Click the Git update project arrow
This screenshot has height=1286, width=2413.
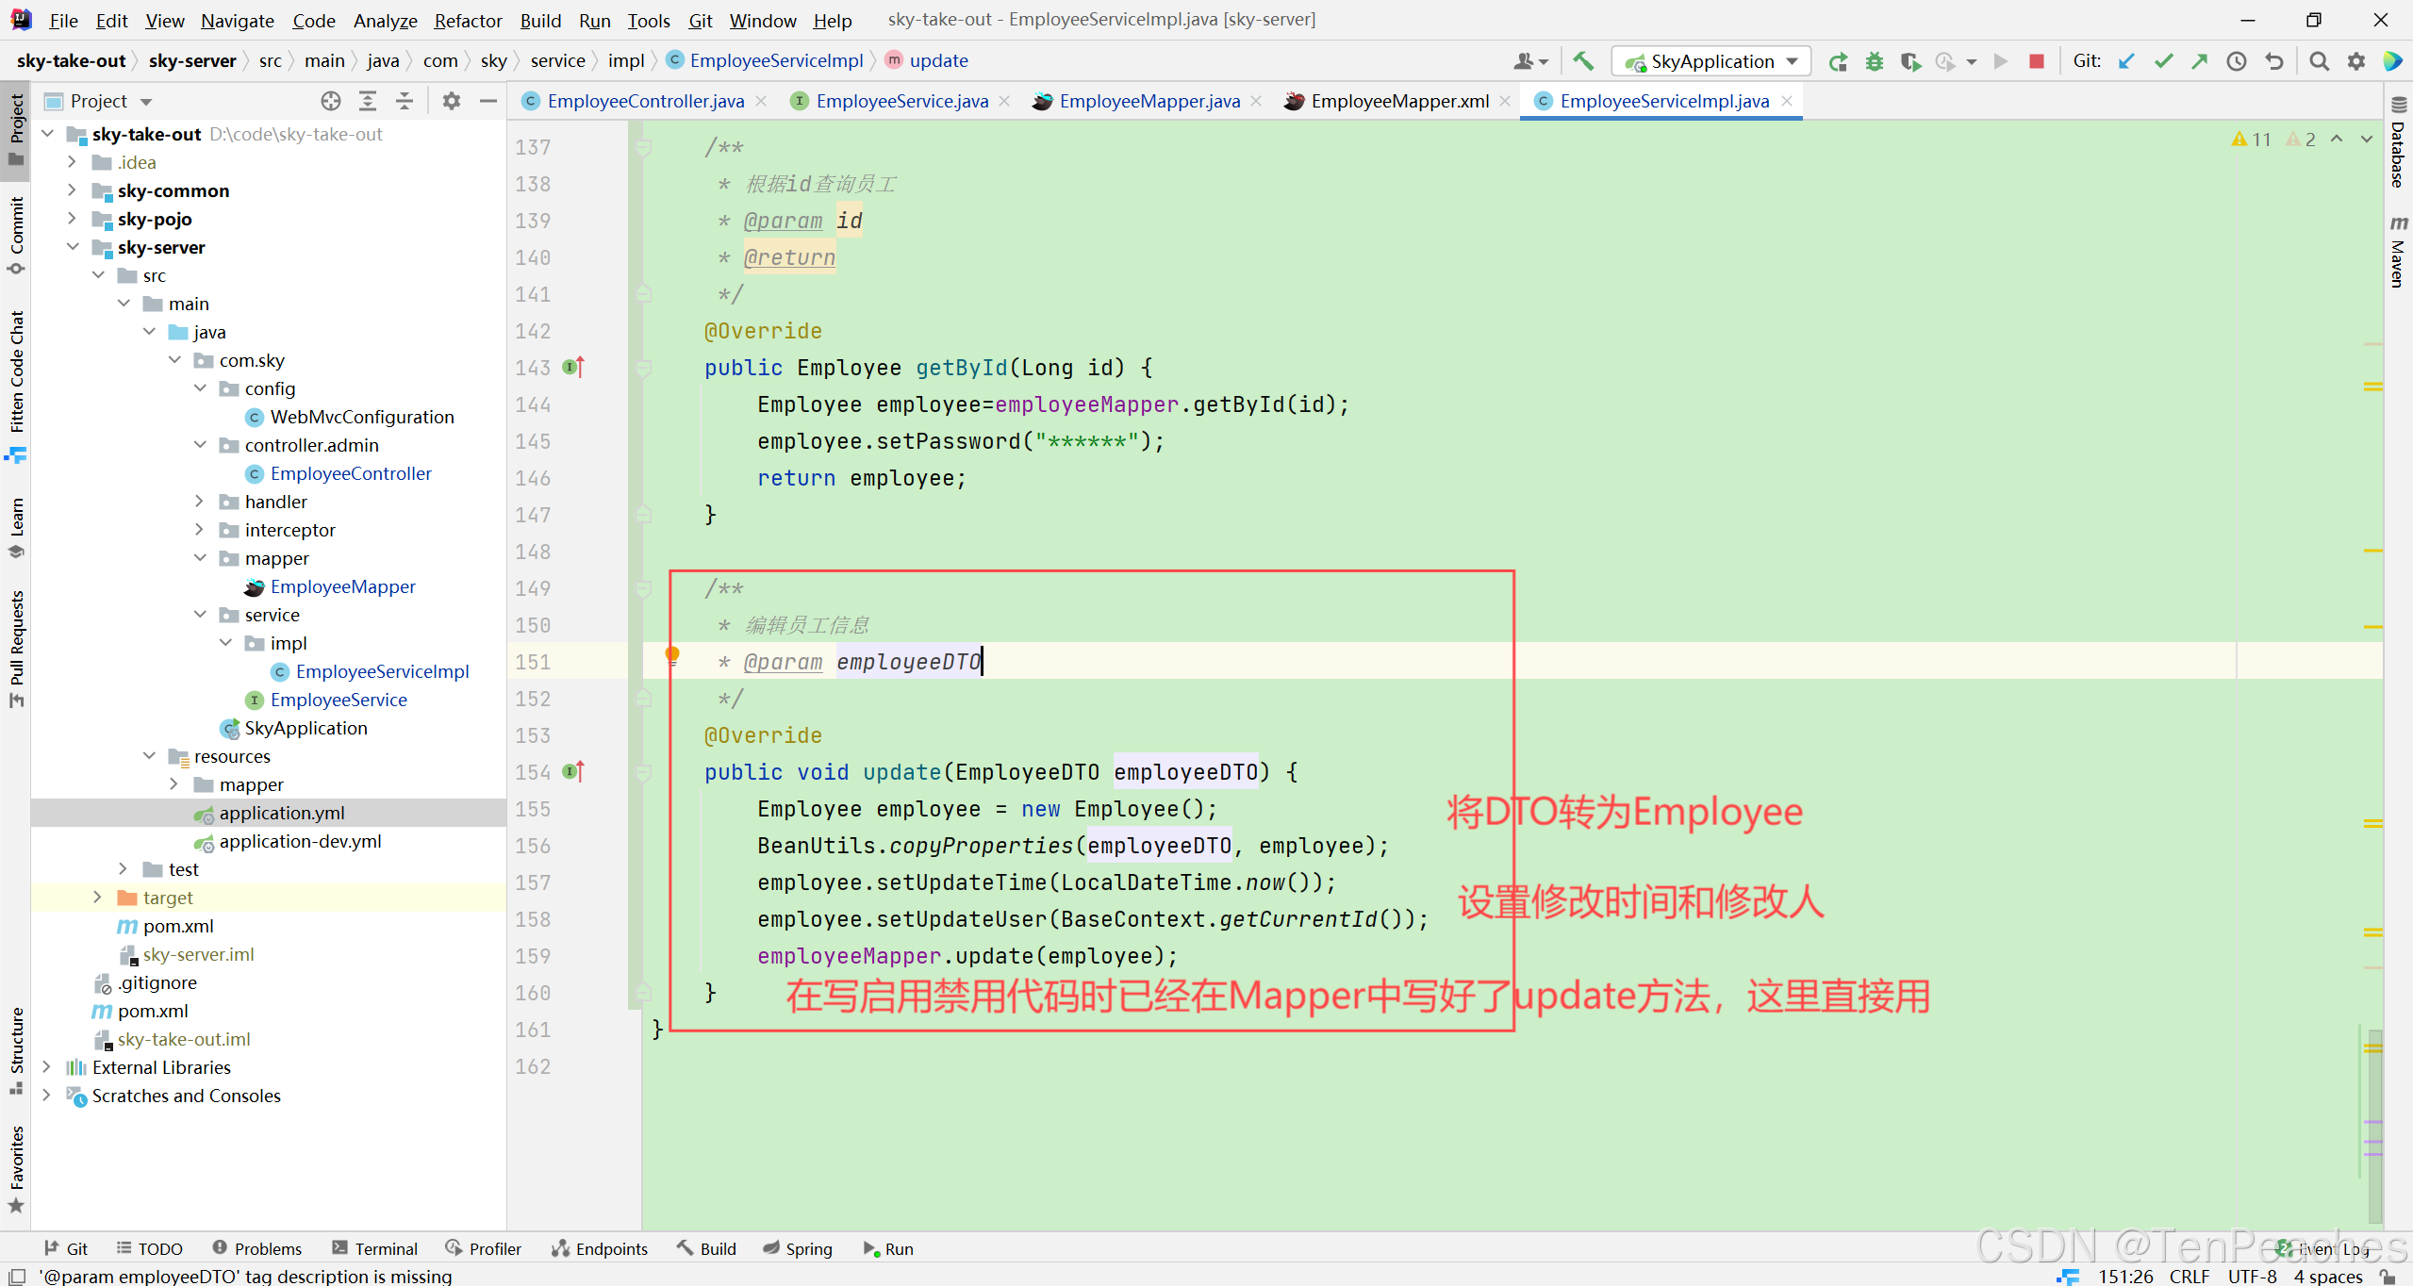click(x=2126, y=61)
